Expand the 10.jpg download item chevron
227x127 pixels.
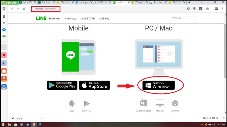(x=42, y=118)
